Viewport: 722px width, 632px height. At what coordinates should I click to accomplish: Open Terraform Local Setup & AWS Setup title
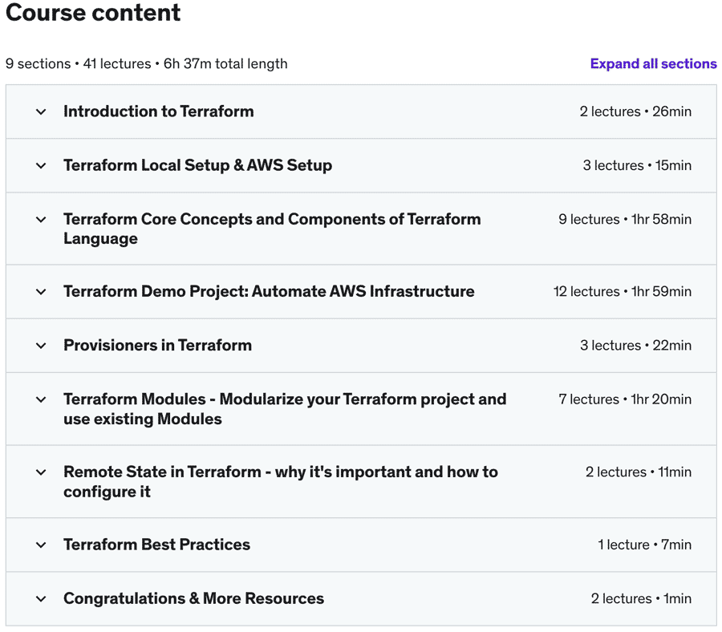point(197,165)
